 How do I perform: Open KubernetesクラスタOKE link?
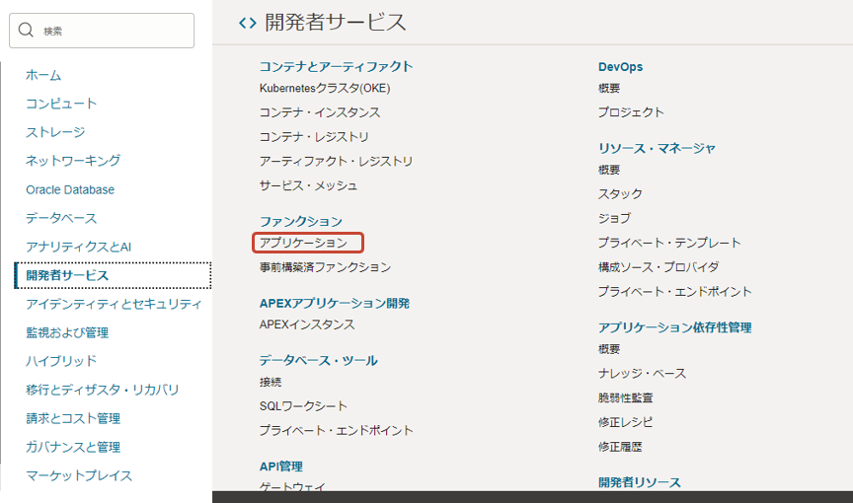point(325,88)
